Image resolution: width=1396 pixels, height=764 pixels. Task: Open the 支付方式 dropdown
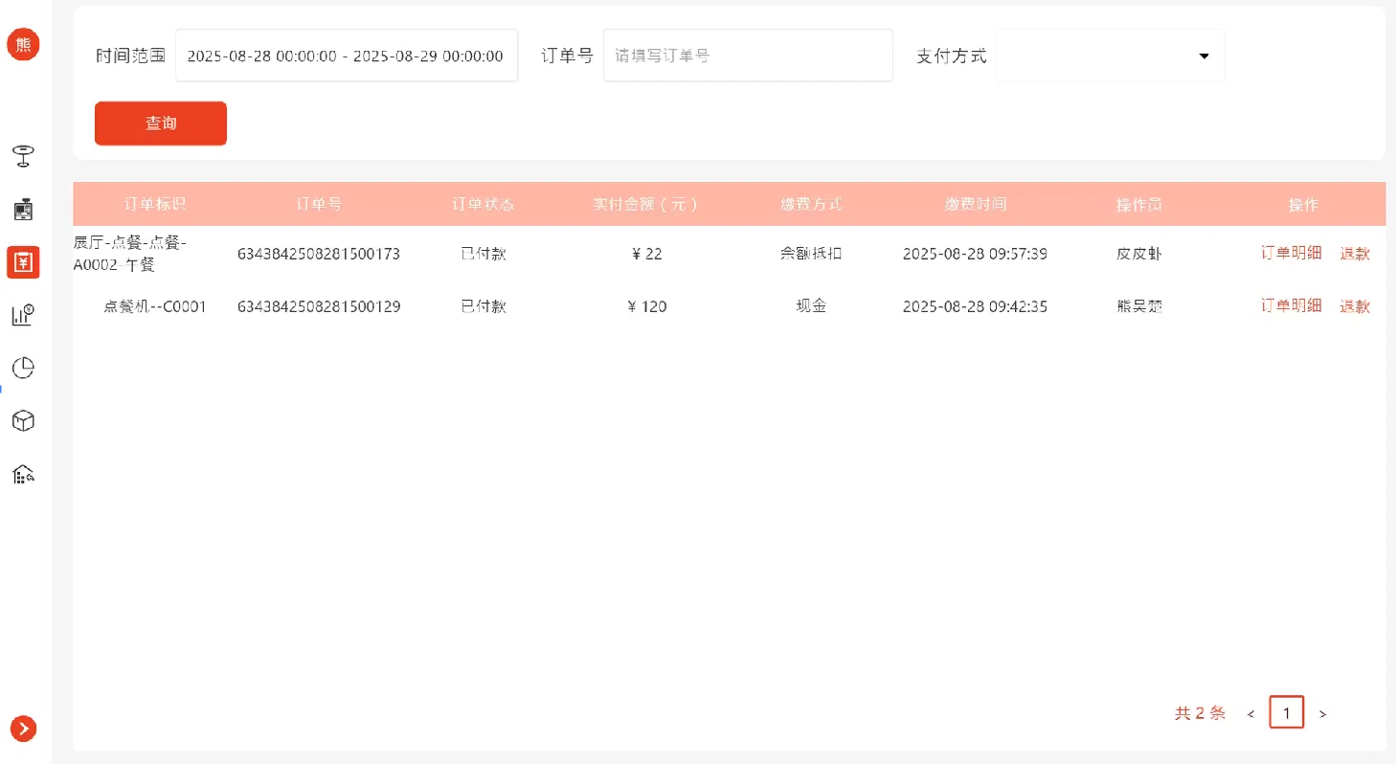click(1111, 56)
